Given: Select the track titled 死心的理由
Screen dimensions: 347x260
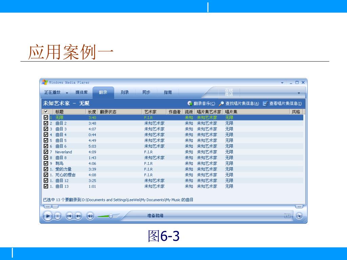Looking at the screenshot, I should coord(65,175).
